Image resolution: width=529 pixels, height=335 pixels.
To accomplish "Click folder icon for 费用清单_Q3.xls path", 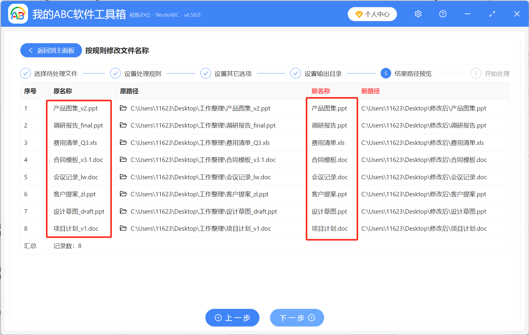I will 123,143.
